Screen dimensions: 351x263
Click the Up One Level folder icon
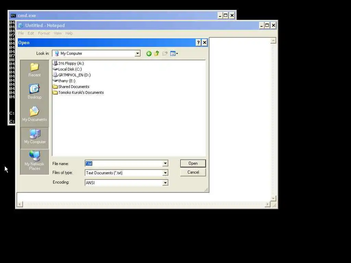pos(157,53)
